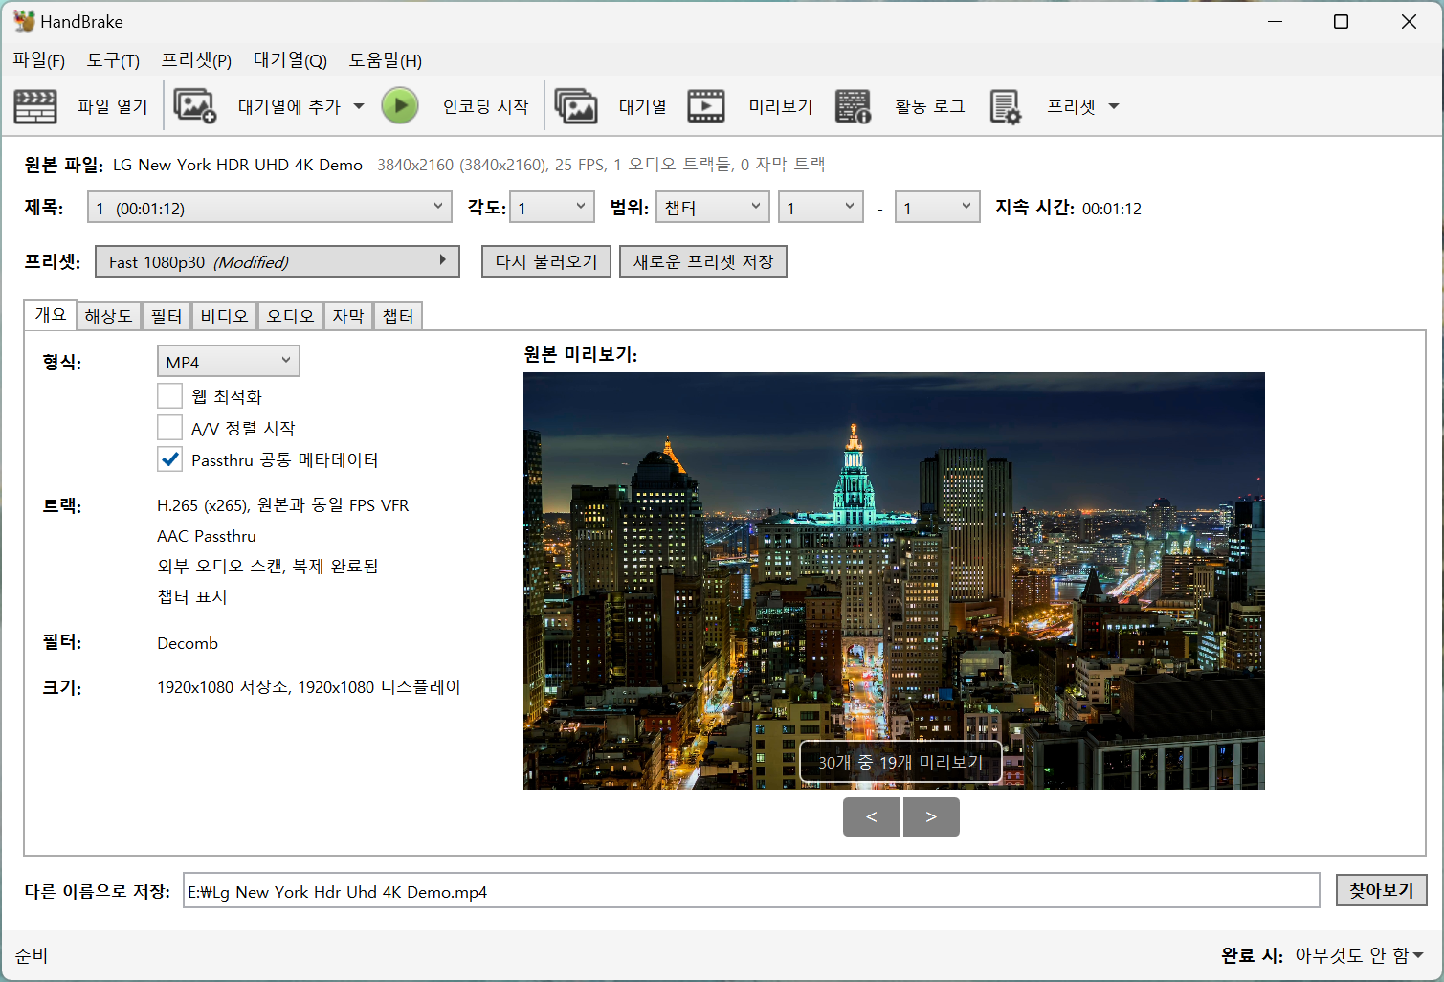Click the Decomb filter text
This screenshot has height=982, width=1444.
[188, 643]
